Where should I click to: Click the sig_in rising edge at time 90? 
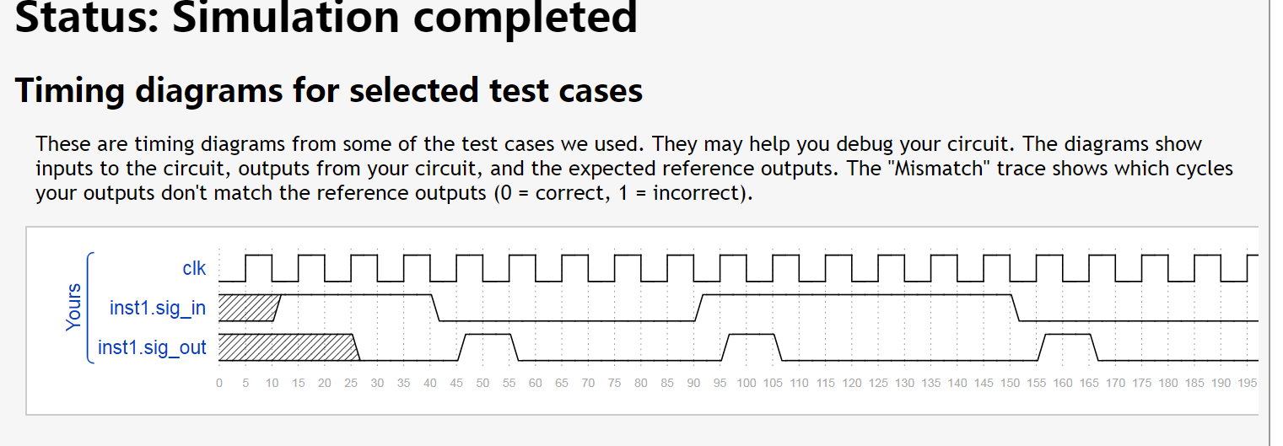(699, 309)
